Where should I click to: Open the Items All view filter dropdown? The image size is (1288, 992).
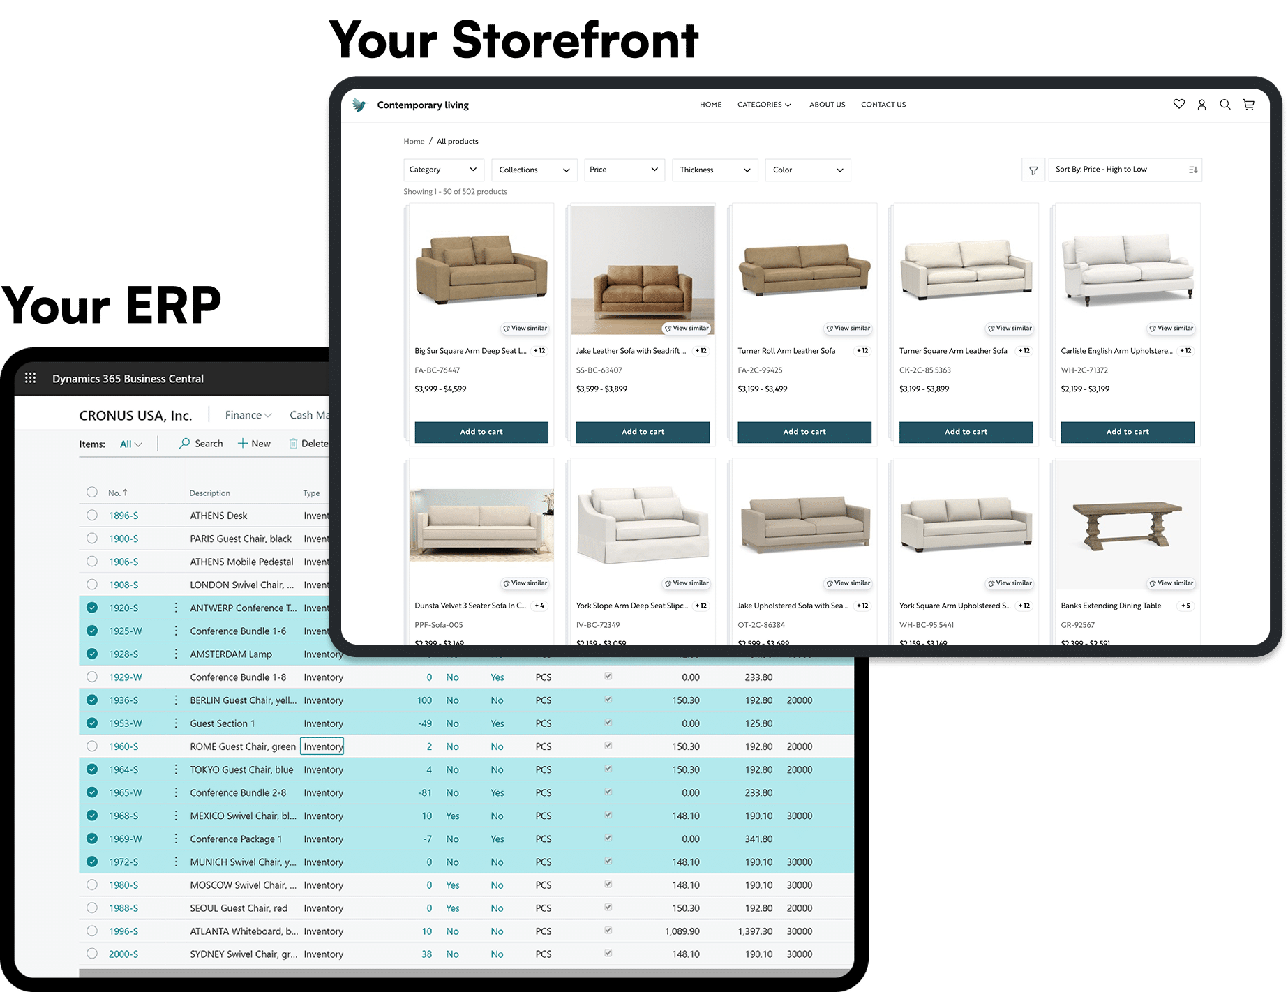[x=131, y=444]
